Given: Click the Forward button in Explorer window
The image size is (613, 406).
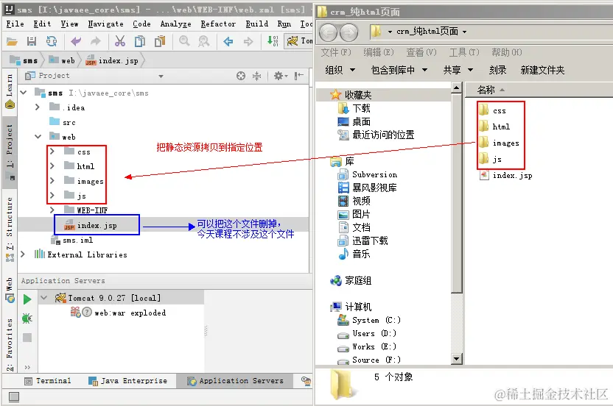Looking at the screenshot, I should point(348,32).
